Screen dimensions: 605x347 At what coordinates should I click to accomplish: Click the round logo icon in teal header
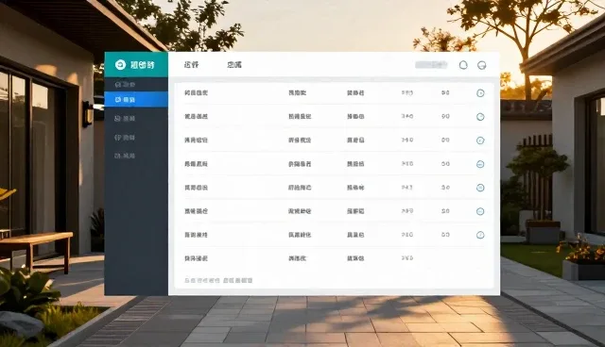click(x=120, y=65)
